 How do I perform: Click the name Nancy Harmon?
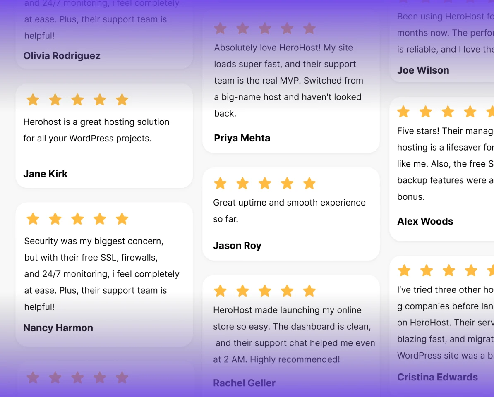tap(58, 328)
